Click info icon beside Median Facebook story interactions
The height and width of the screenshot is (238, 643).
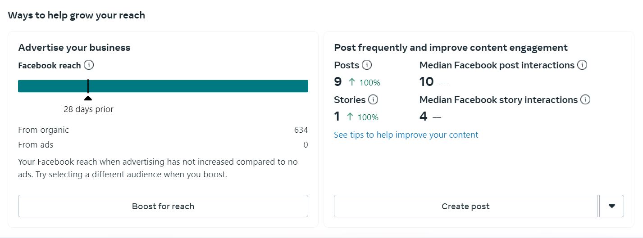click(x=585, y=99)
